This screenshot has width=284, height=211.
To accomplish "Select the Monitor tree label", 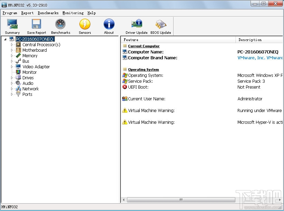I will pyautogui.click(x=30, y=72).
